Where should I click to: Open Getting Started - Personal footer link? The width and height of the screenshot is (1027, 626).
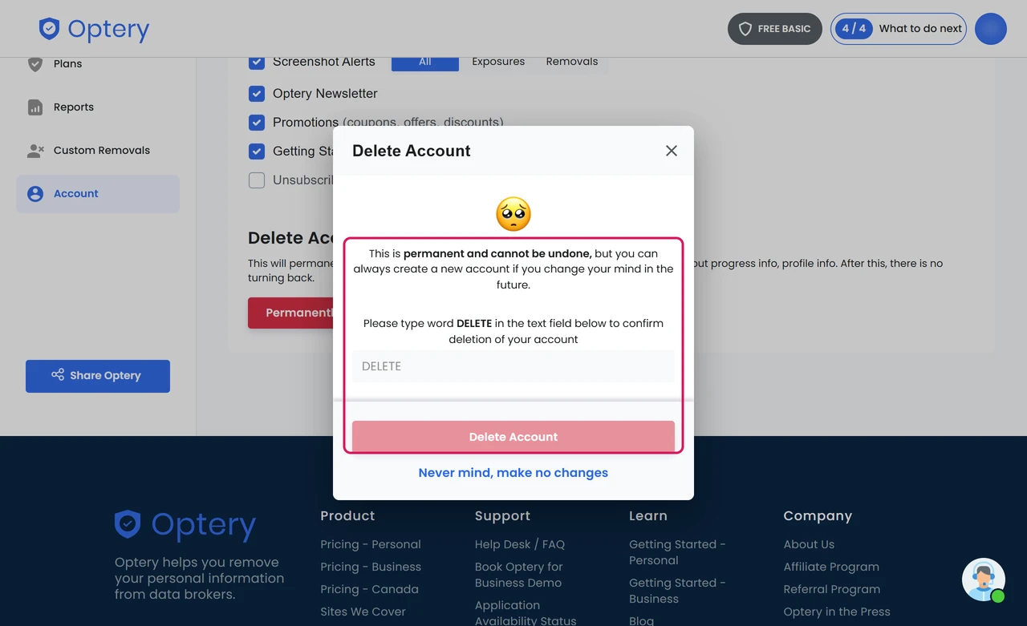pyautogui.click(x=677, y=552)
